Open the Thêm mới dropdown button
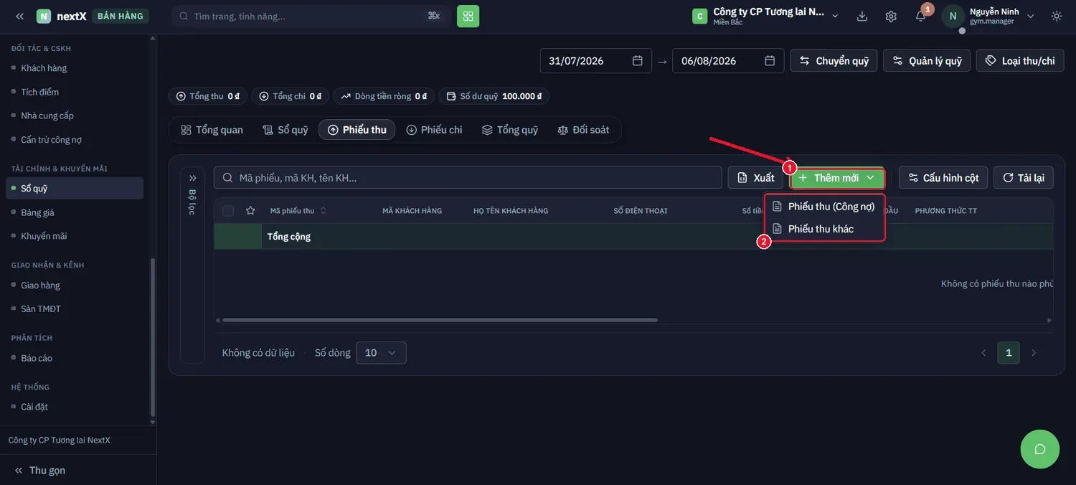 pos(837,178)
